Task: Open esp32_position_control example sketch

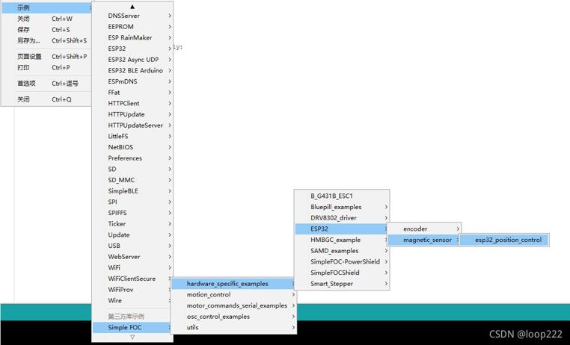Action: 504,240
